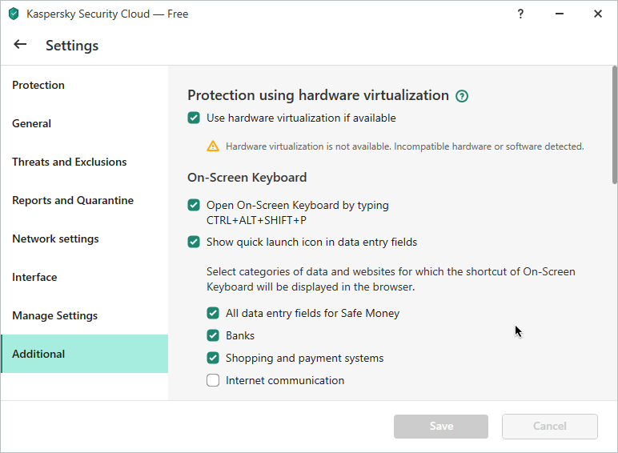The image size is (618, 453).
Task: Switch to Threats and Exclusions section
Action: coord(70,162)
